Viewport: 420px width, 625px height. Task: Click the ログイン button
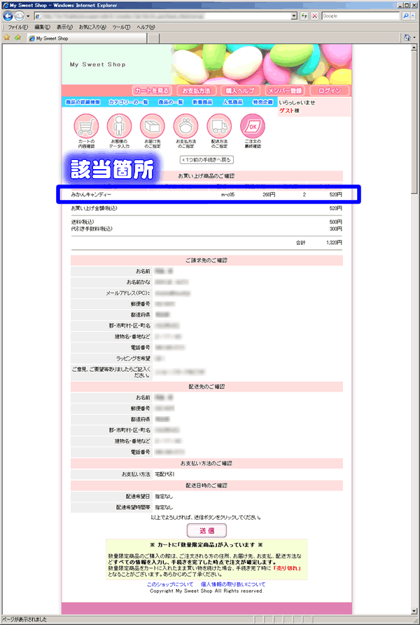[329, 90]
